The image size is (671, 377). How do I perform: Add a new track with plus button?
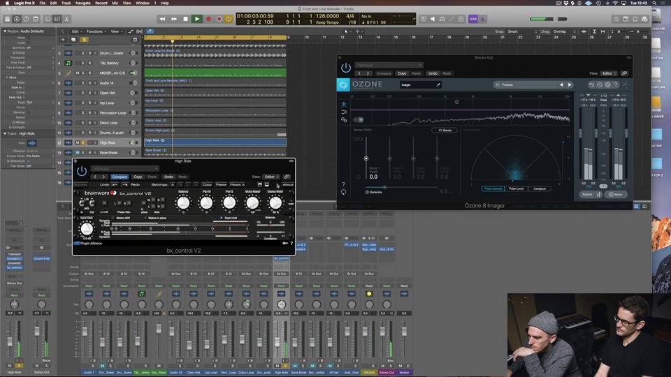click(63, 40)
